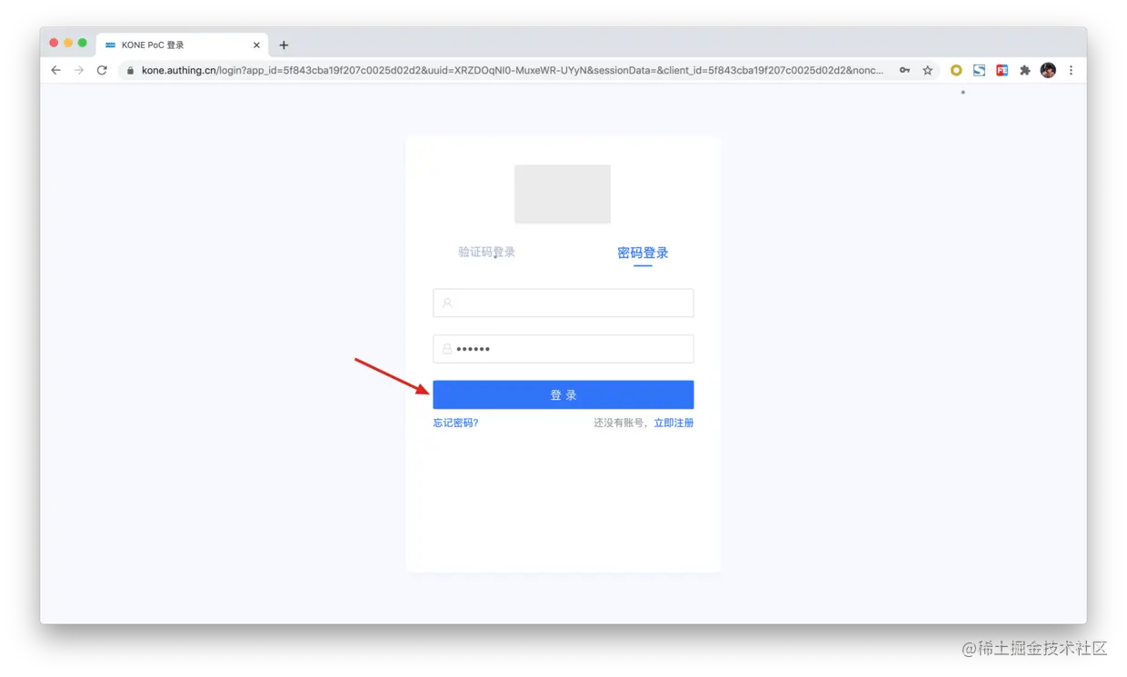Image resolution: width=1127 pixels, height=677 pixels.
Task: Click the username input field
Action: click(x=563, y=303)
